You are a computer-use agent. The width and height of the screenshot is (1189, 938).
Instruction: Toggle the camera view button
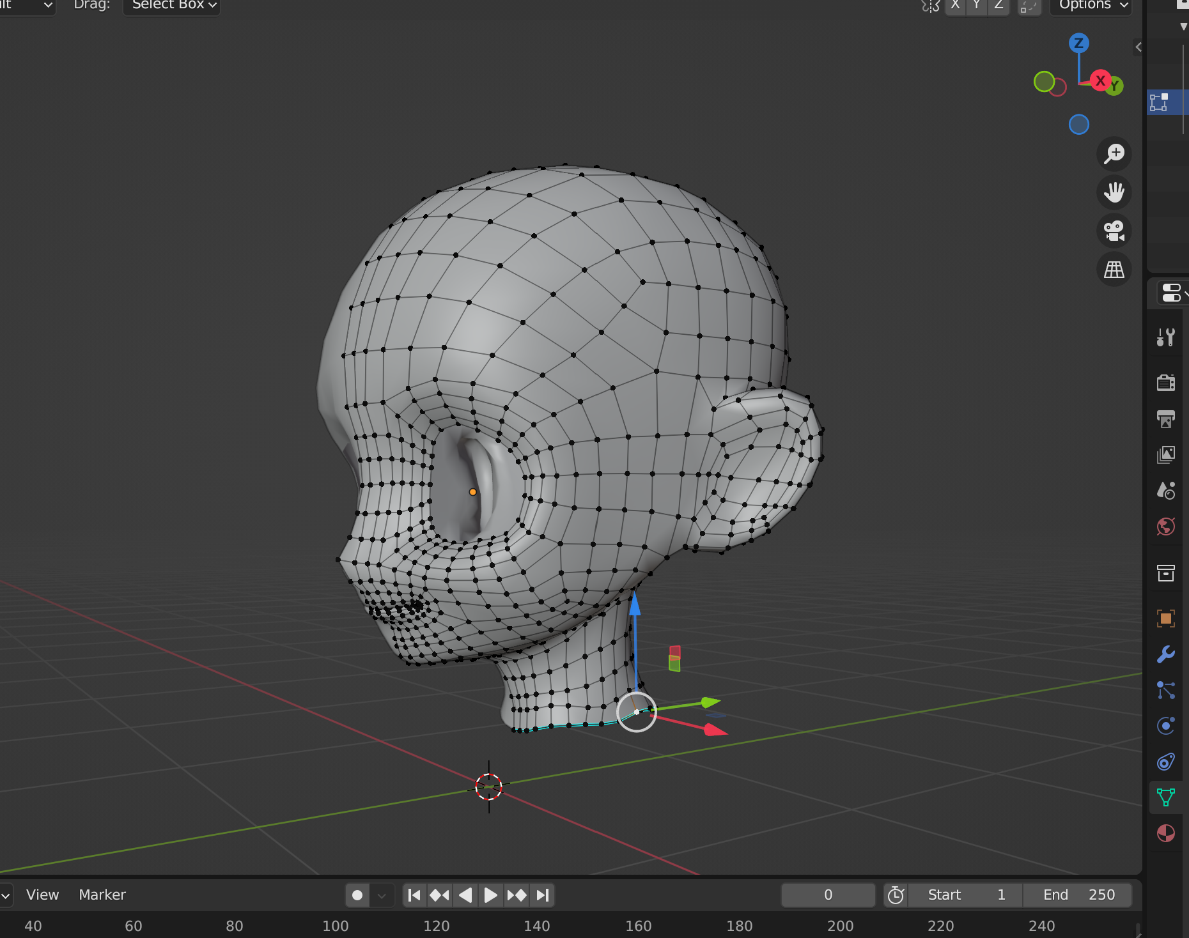(1114, 231)
